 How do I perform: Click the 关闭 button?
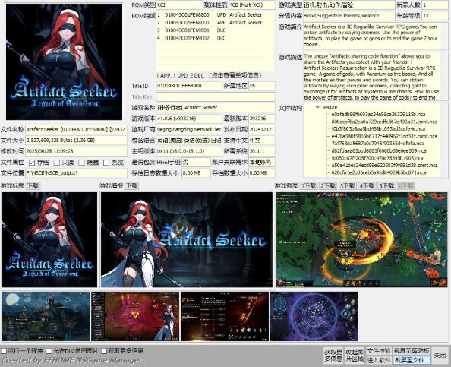(440, 356)
